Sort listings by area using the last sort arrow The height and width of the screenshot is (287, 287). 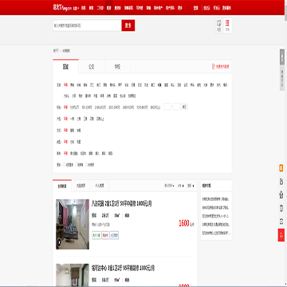191,186
